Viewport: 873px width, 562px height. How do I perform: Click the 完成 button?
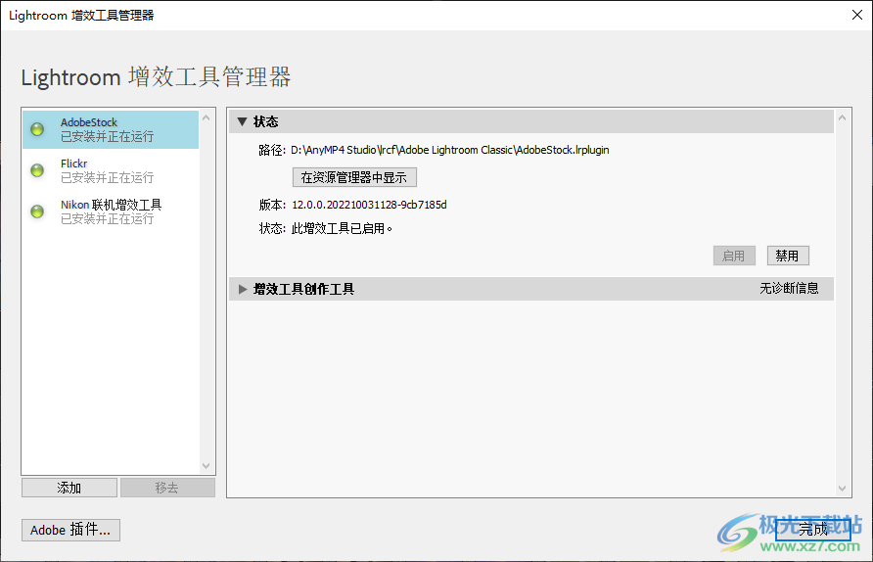813,530
